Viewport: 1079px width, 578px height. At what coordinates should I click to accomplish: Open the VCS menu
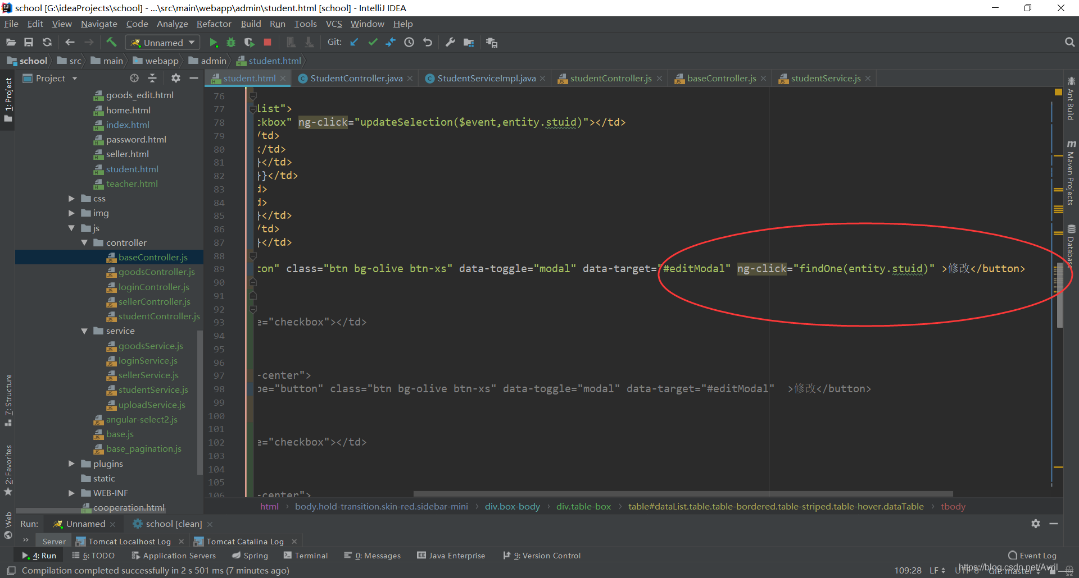[334, 24]
